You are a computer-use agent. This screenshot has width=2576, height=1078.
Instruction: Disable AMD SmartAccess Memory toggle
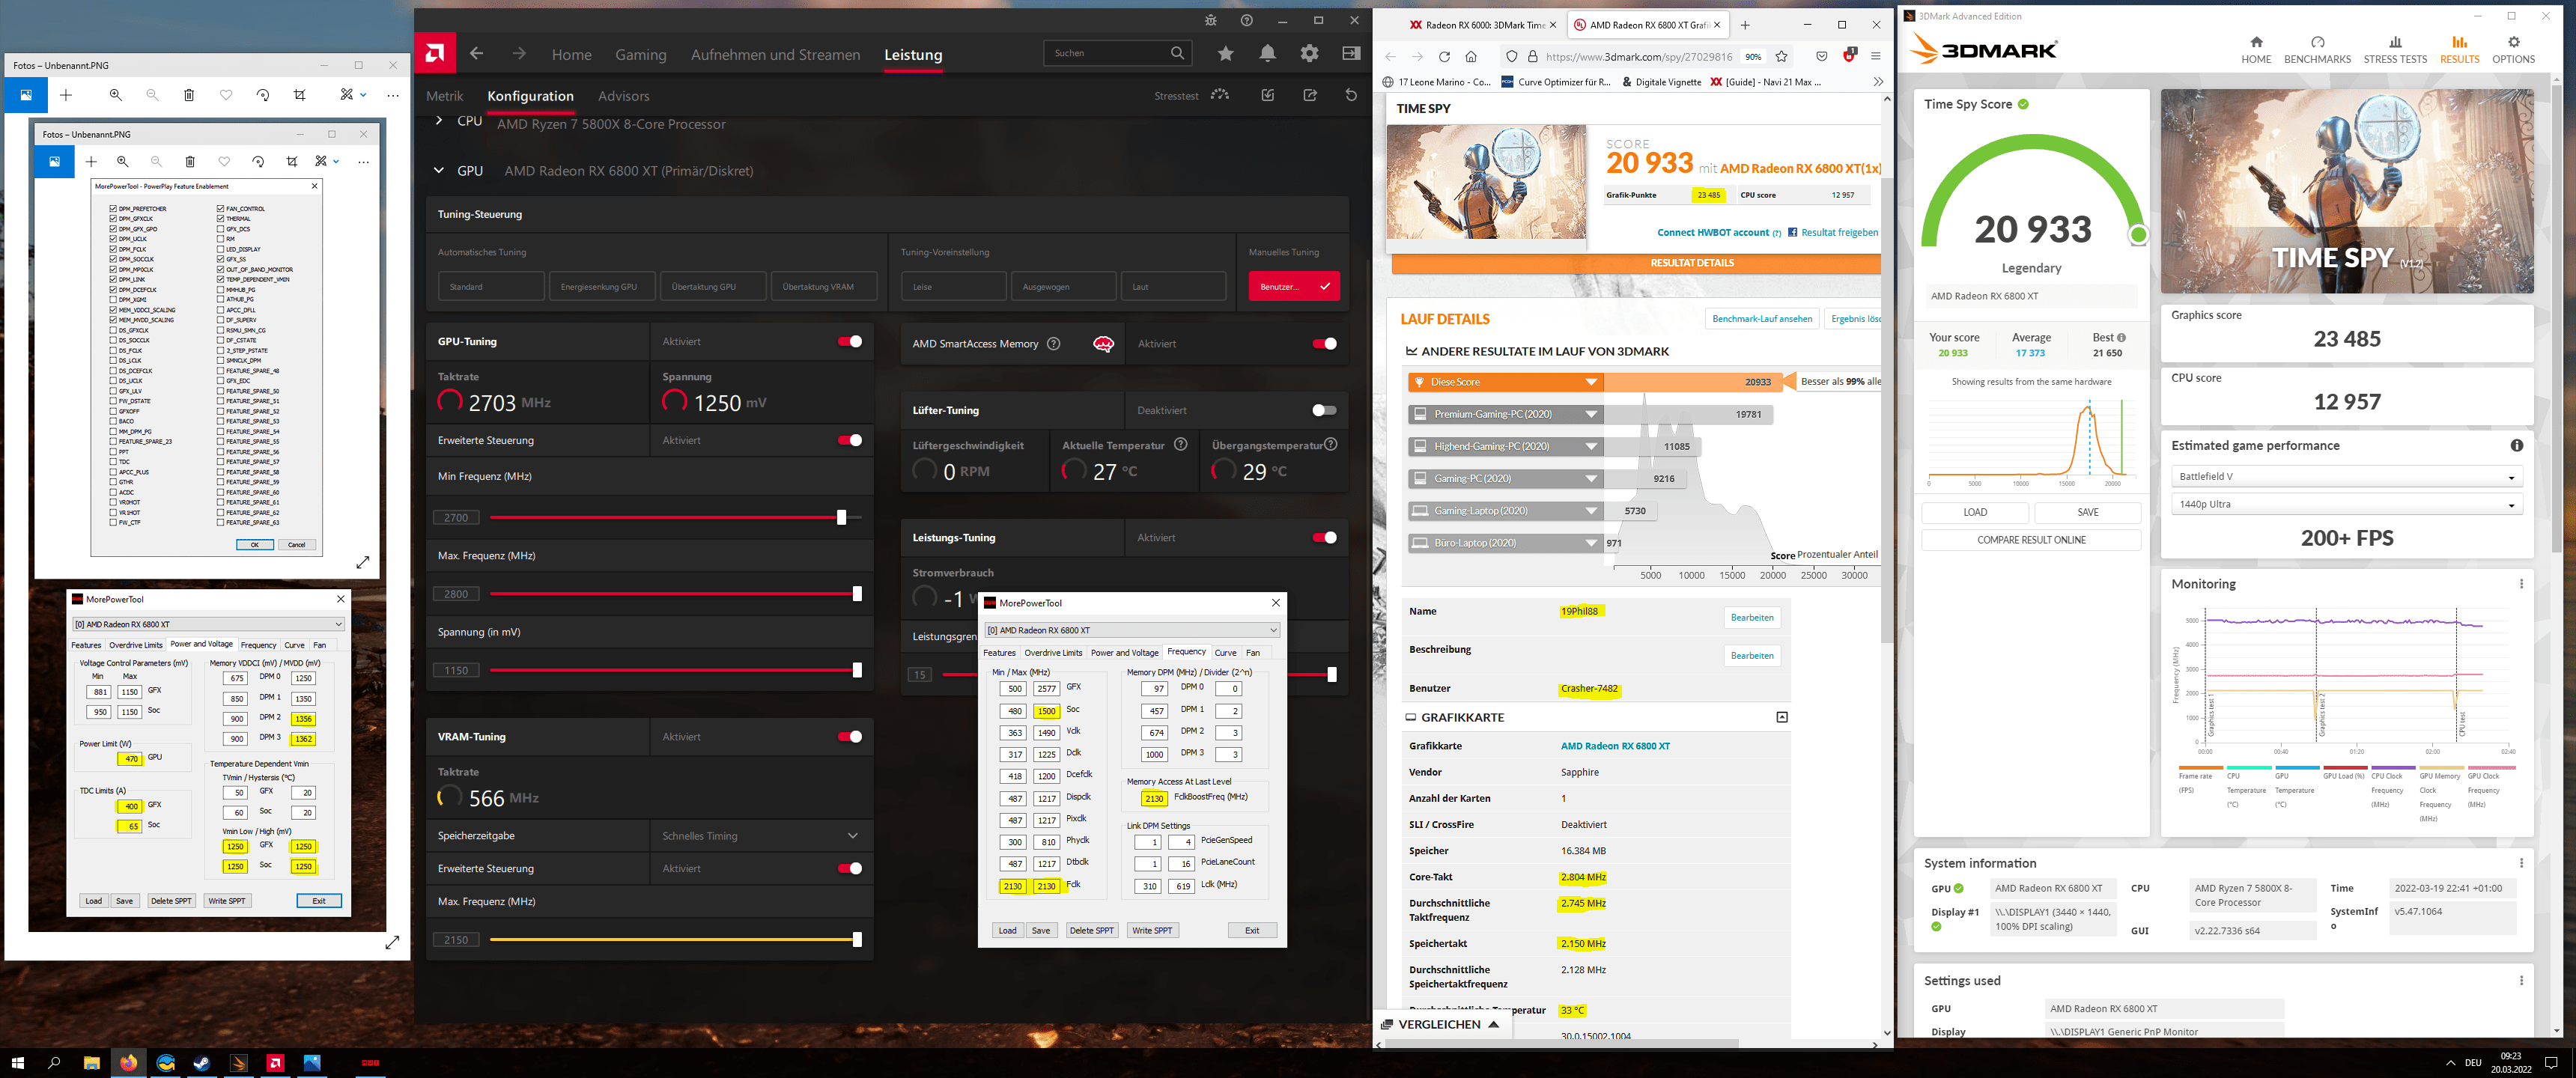pyautogui.click(x=1324, y=344)
